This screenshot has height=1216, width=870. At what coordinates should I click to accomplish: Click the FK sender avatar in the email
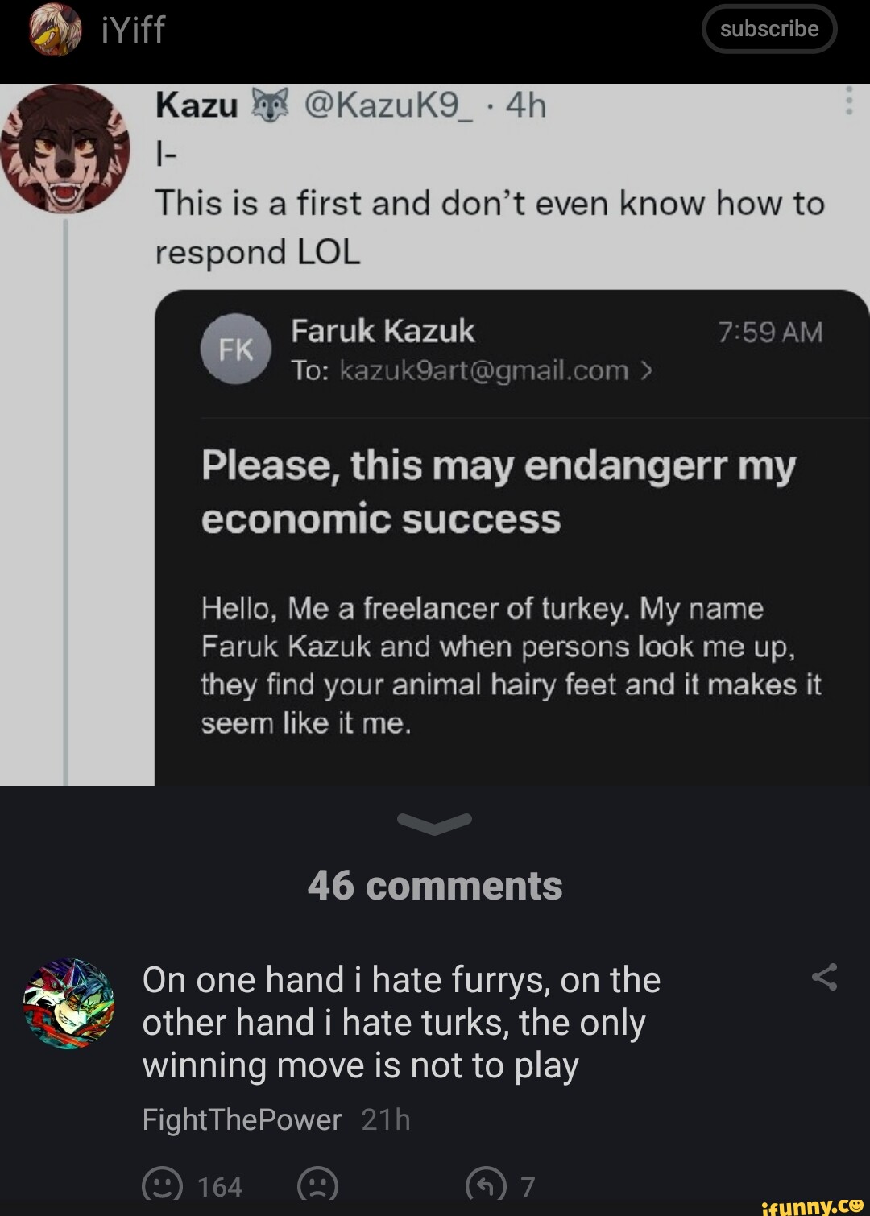pyautogui.click(x=234, y=350)
